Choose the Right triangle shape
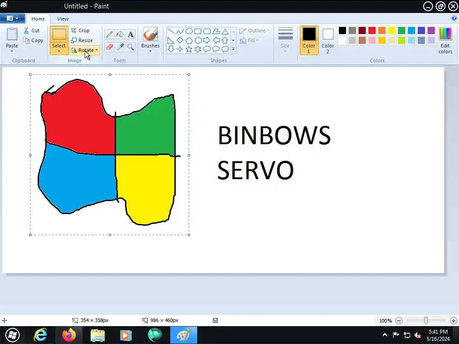Screen dimensions: 459x344 [x=171, y=40]
